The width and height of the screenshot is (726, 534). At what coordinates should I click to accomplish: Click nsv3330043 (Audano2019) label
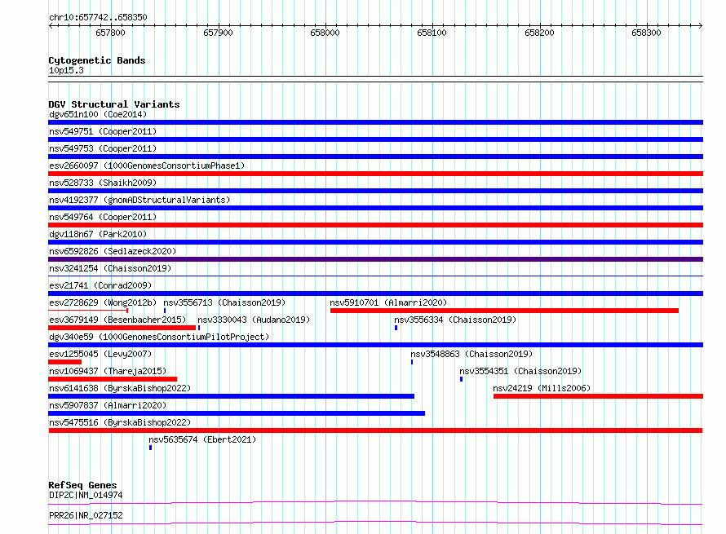click(254, 320)
